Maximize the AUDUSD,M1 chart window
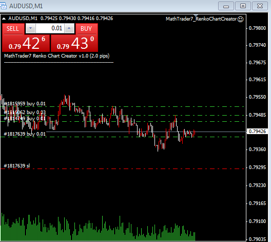The height and width of the screenshot is (242, 271). click(x=243, y=6)
